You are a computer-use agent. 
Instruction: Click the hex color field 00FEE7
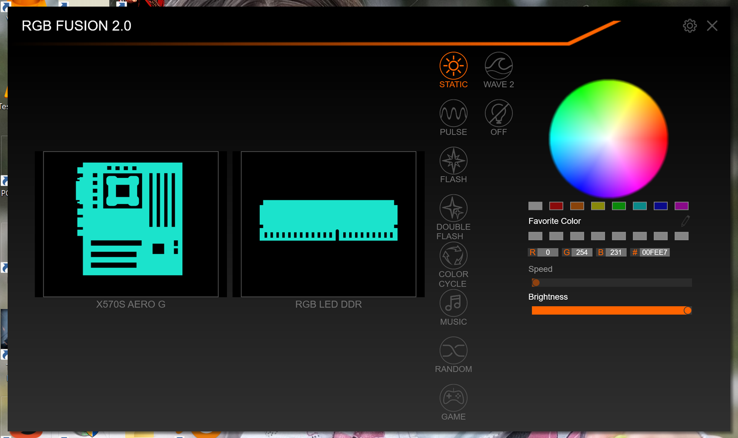click(655, 252)
